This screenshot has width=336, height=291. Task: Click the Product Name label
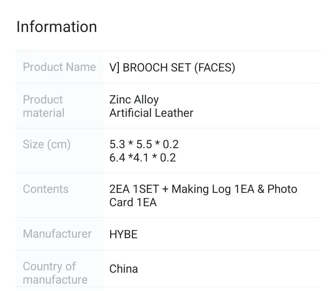click(x=59, y=67)
